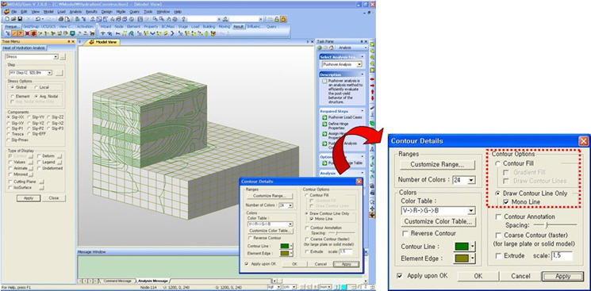
Task: Open the Number of Colors dropdown
Action: 470,180
